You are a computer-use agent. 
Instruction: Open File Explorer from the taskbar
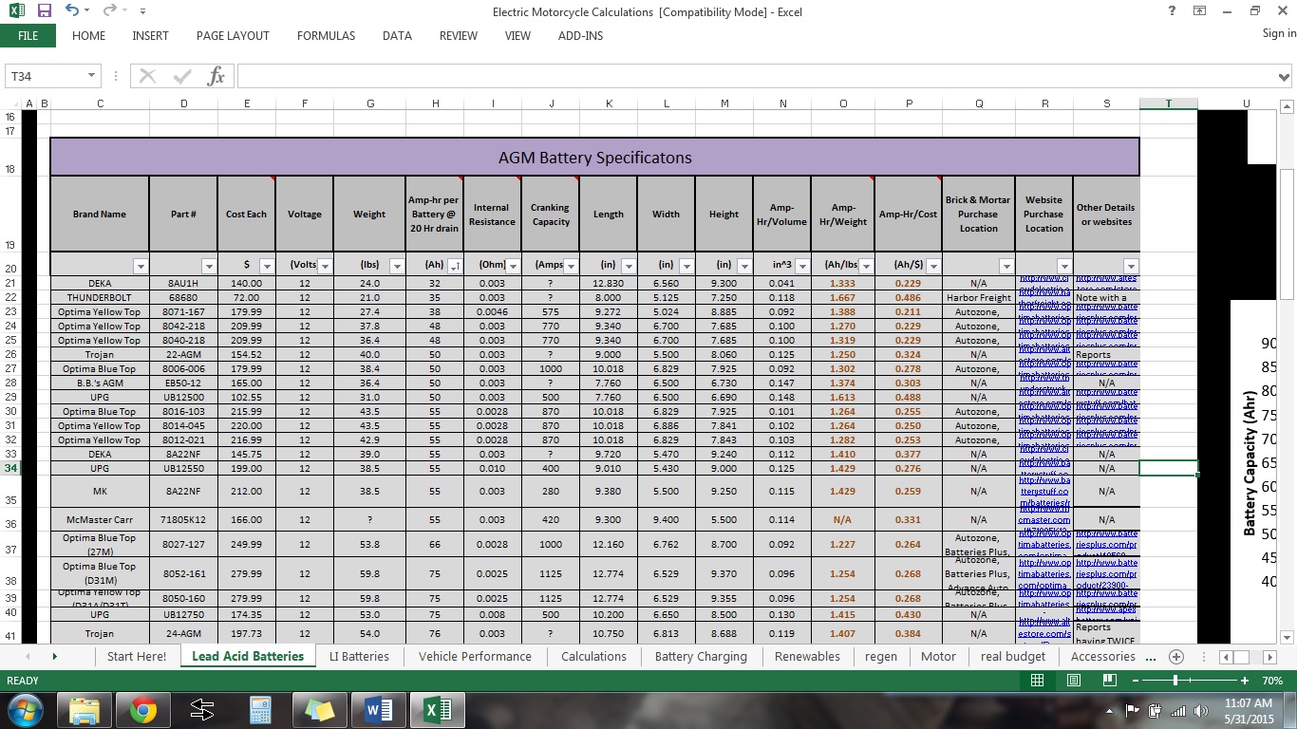point(85,710)
